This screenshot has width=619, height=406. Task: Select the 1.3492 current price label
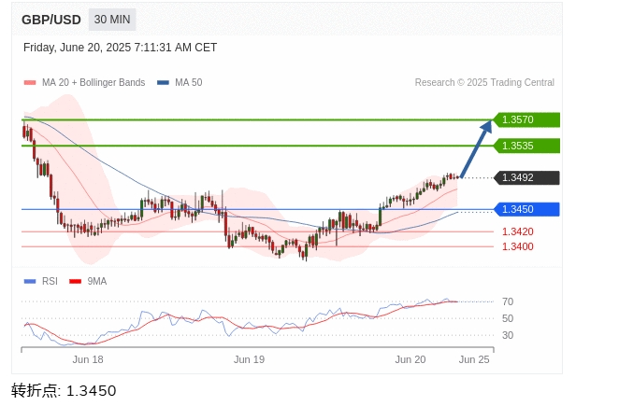pos(526,177)
